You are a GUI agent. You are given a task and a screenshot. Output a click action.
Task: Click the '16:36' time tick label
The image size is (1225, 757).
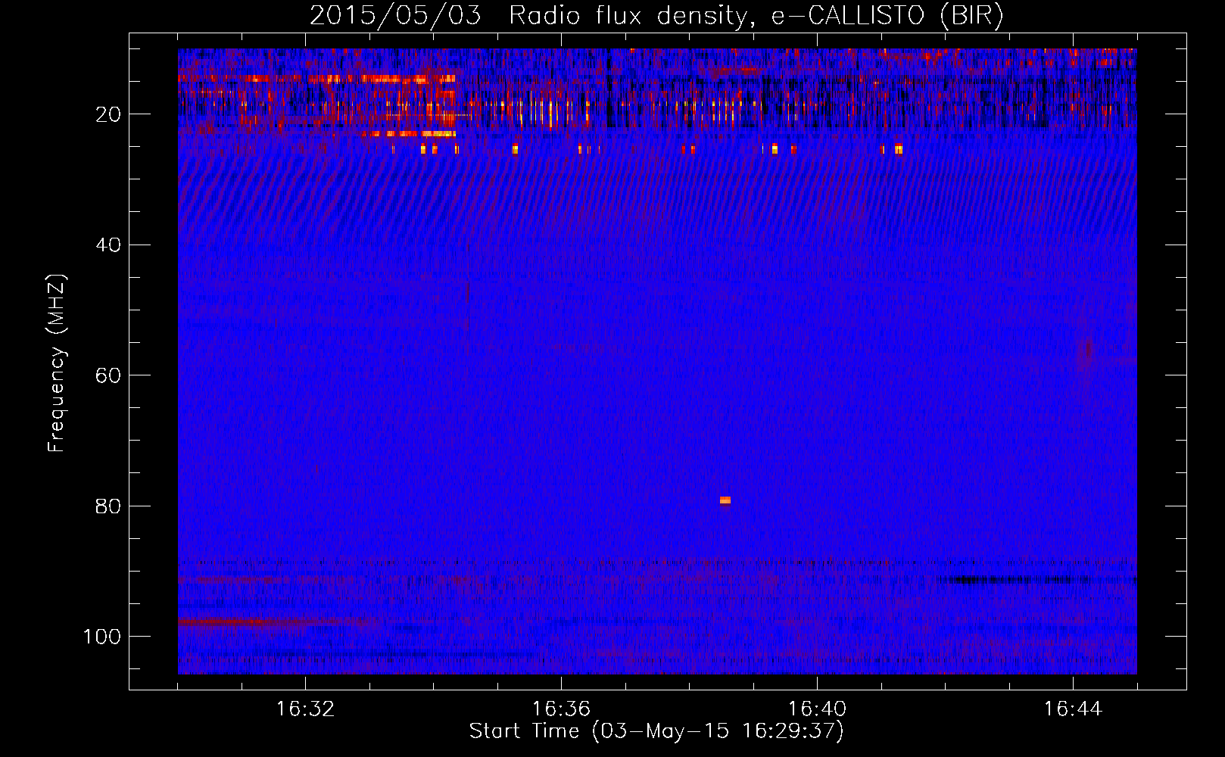tap(561, 709)
